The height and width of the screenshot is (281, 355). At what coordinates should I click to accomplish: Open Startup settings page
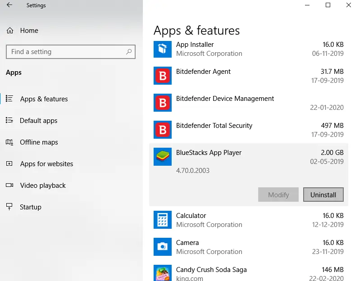[31, 207]
